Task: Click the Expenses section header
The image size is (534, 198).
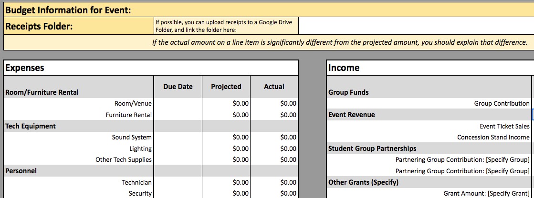Action: pyautogui.click(x=25, y=68)
